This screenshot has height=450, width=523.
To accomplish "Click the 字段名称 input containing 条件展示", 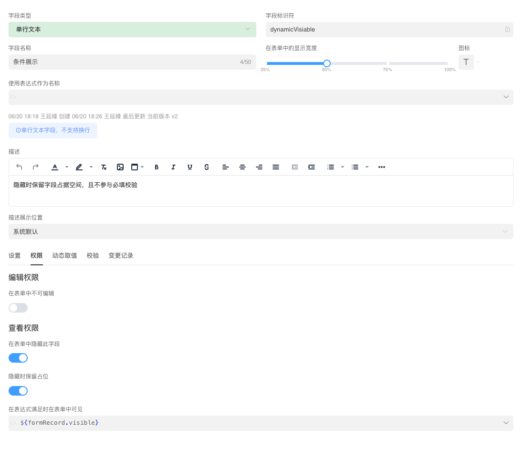I will pyautogui.click(x=124, y=62).
